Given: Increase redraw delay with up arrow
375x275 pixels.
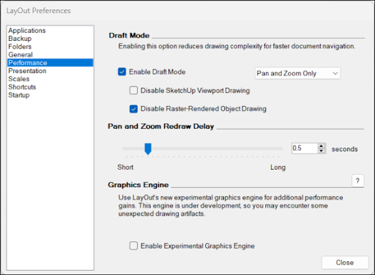Looking at the screenshot, I should pyautogui.click(x=322, y=146).
